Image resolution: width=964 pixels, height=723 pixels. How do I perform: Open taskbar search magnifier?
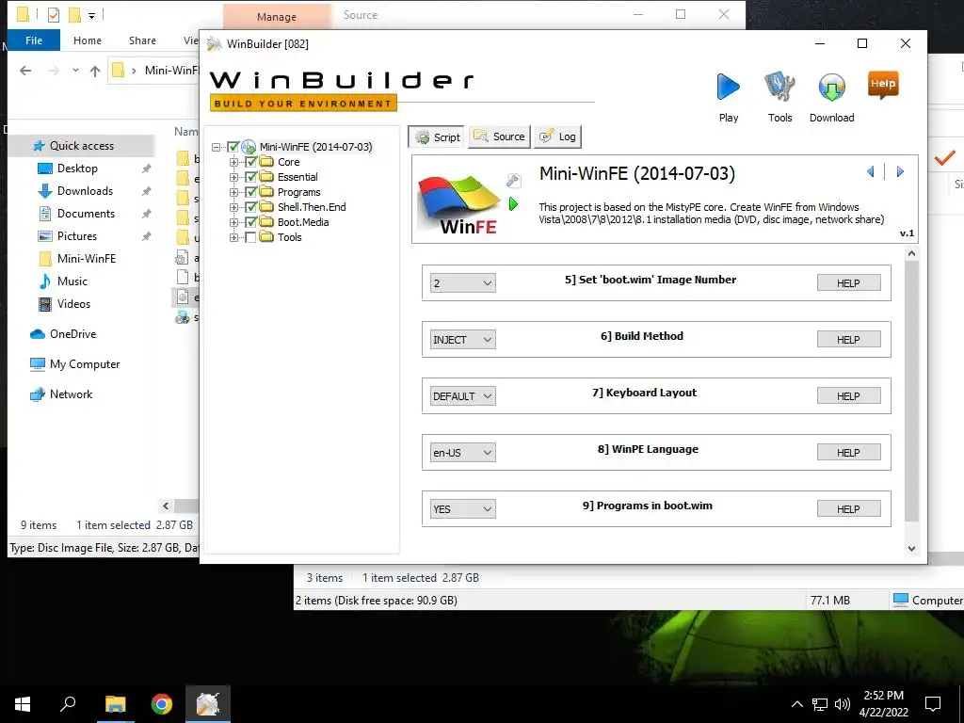68,703
